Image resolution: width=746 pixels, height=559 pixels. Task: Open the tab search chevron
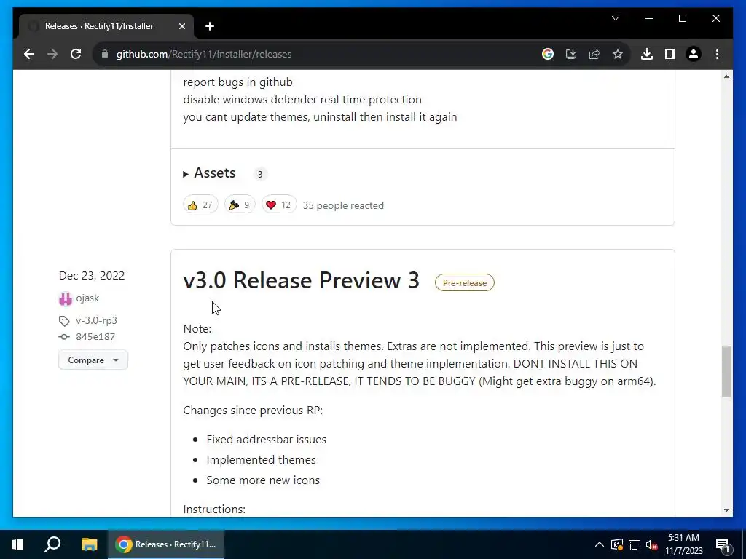pos(615,18)
